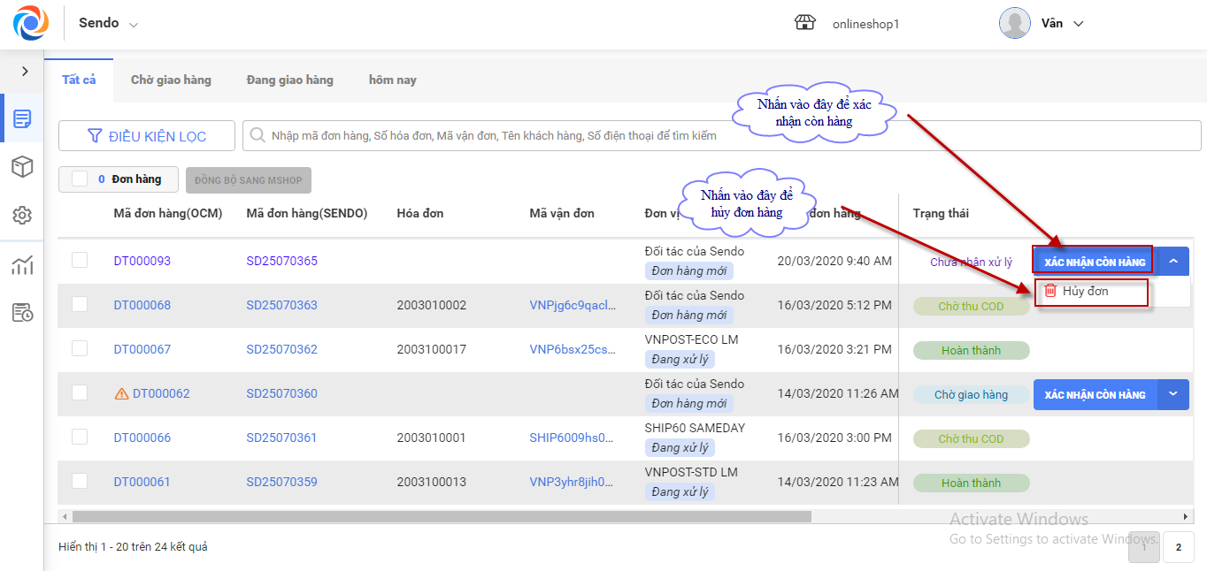Open the orders list sidebar icon
The width and height of the screenshot is (1207, 571).
tap(22, 118)
